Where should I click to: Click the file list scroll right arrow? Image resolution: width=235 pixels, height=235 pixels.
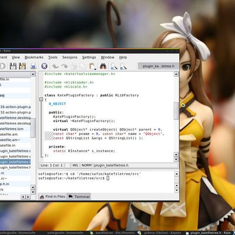click(x=28, y=197)
